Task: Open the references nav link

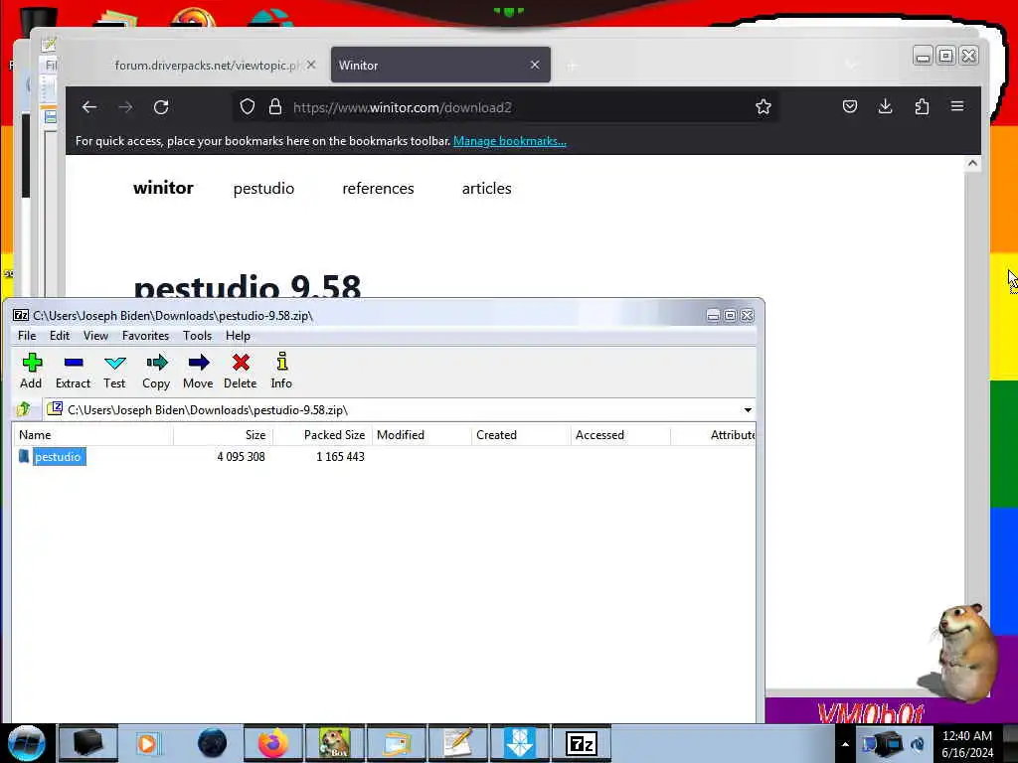Action: (x=378, y=188)
